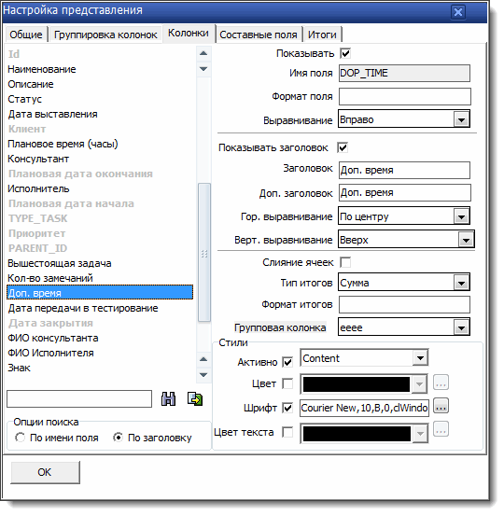Click the black Цвет текста color swatch
Image resolution: width=504 pixels, height=515 pixels.
(357, 434)
